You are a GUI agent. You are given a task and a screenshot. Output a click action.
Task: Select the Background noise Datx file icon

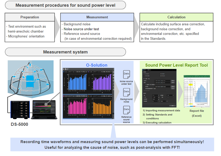click(x=126, y=91)
